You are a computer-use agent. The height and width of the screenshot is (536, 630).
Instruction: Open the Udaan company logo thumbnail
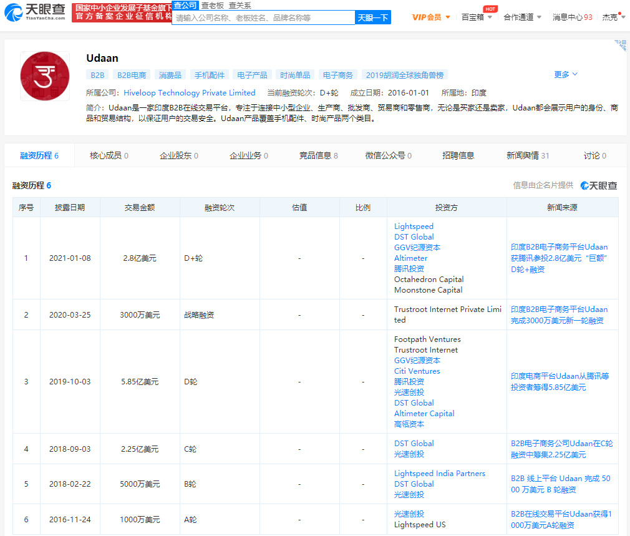[44, 76]
